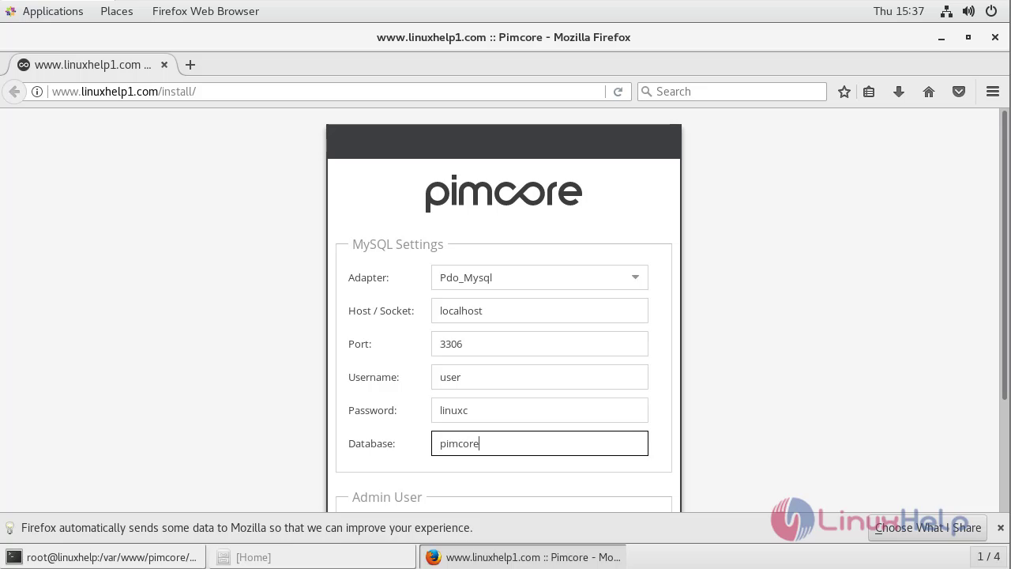1011x569 pixels.
Task: Open the downloads arrow icon
Action: coord(899,92)
